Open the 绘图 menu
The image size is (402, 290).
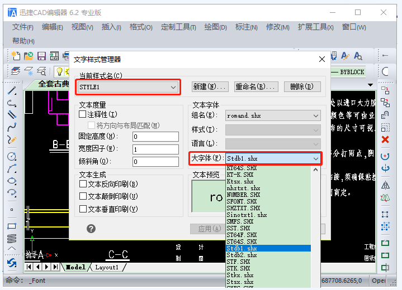pyautogui.click(x=216, y=27)
